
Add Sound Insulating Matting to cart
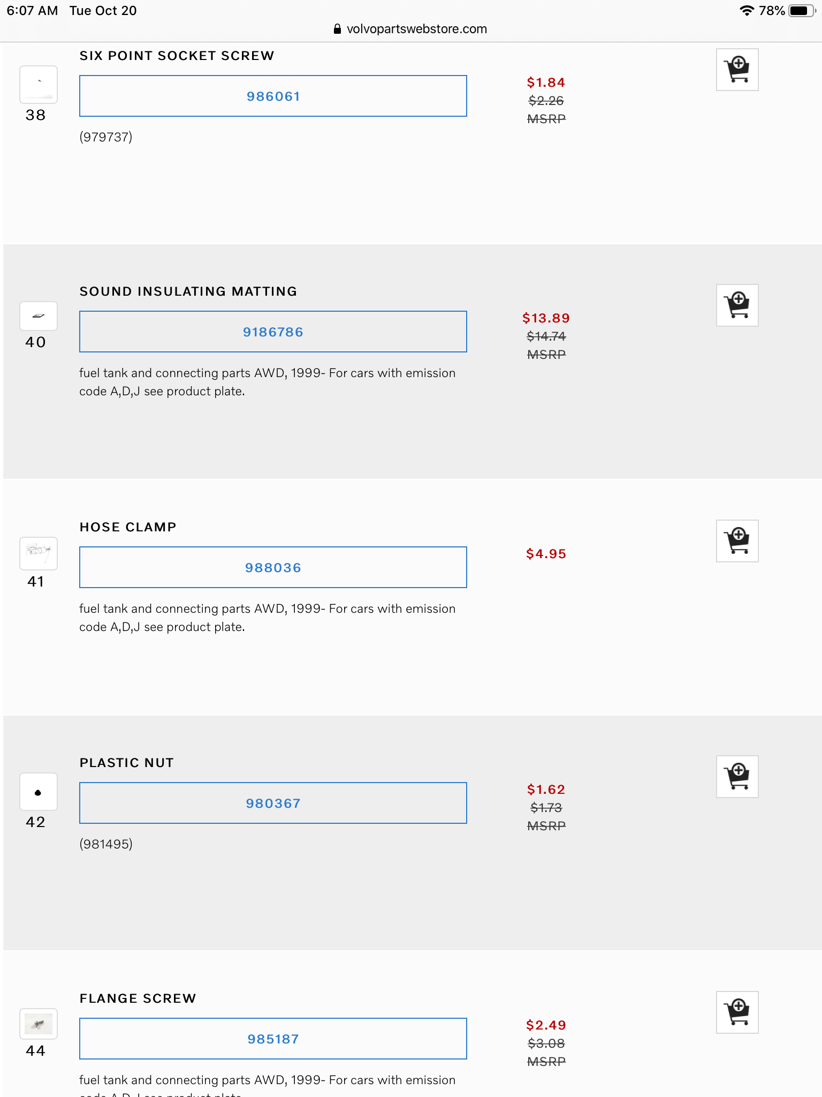click(737, 305)
